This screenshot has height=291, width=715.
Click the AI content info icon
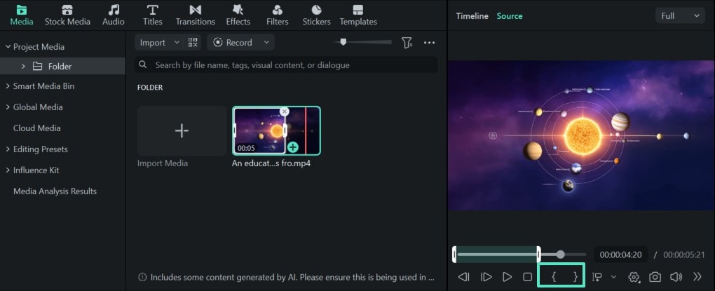click(143, 277)
